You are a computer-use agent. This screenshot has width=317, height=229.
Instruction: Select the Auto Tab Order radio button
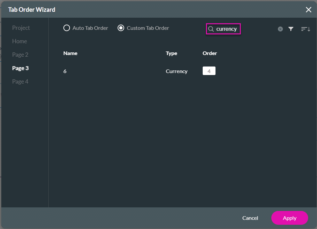pyautogui.click(x=67, y=28)
